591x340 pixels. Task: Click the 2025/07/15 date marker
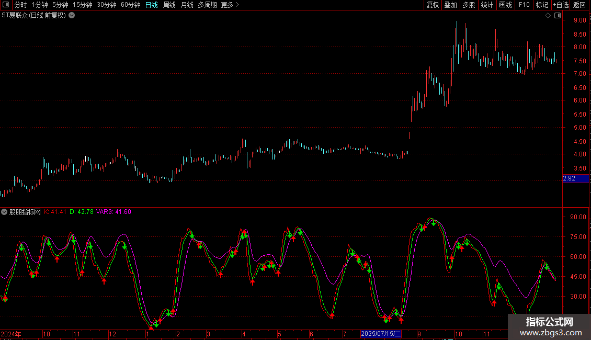point(381,334)
